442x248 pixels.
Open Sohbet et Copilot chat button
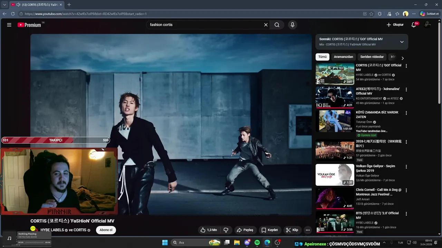click(x=429, y=14)
